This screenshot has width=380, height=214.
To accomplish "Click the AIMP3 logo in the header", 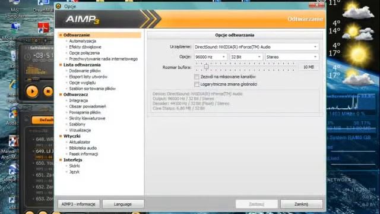I will coord(83,20).
